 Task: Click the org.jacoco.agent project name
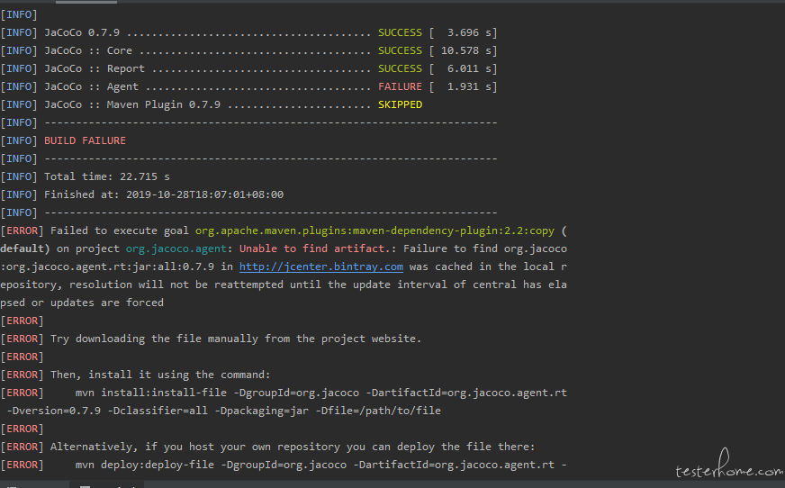pyautogui.click(x=176, y=249)
